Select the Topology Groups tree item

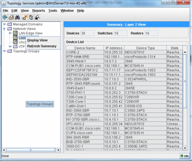(26, 51)
